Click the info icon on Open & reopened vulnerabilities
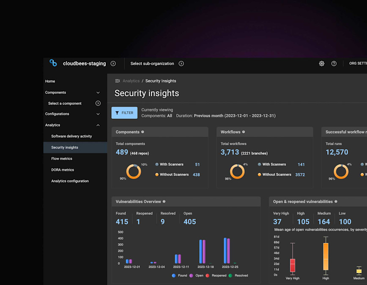 coord(335,201)
